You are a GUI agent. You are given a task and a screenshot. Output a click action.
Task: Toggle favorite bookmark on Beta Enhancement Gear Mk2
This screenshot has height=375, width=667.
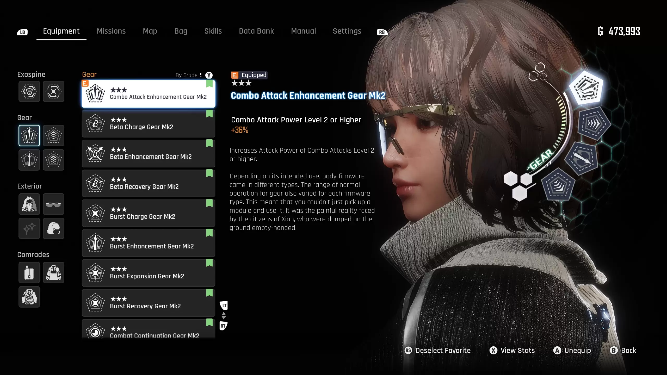tap(209, 143)
